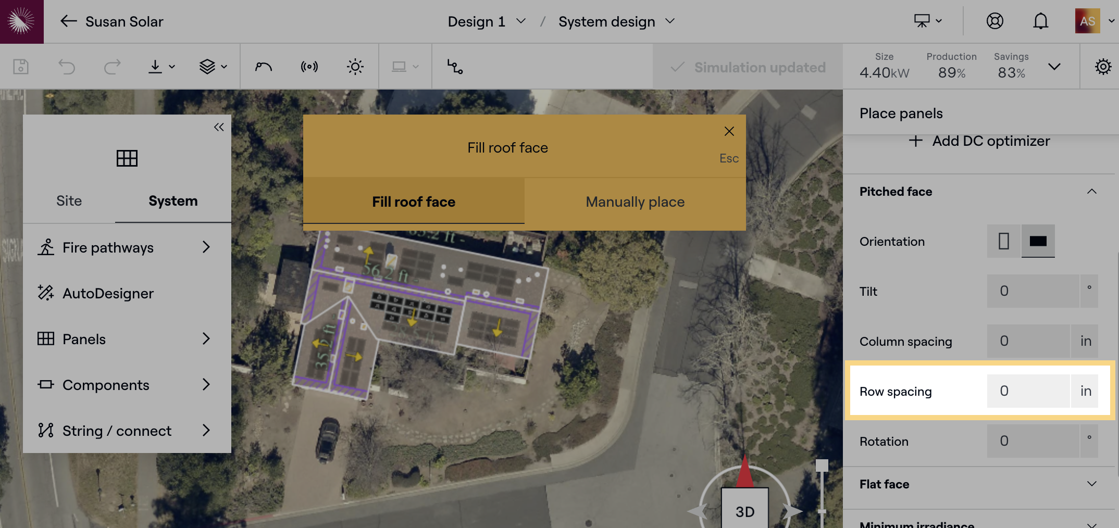Open the layers stack menu

tap(213, 67)
